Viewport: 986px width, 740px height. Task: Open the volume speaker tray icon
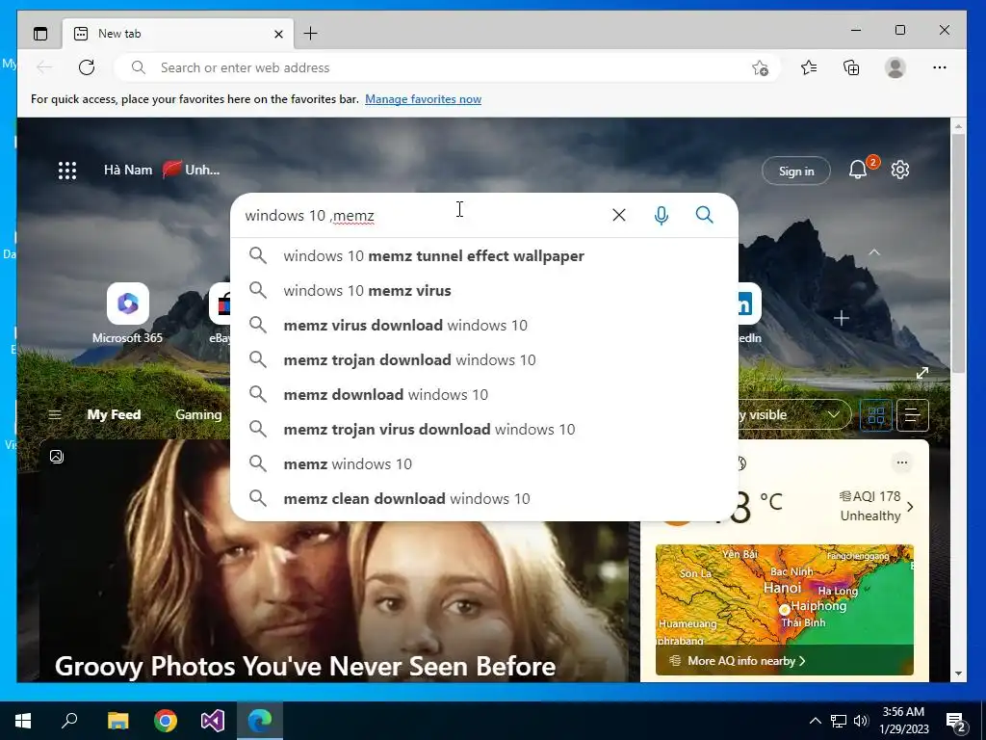pos(861,721)
